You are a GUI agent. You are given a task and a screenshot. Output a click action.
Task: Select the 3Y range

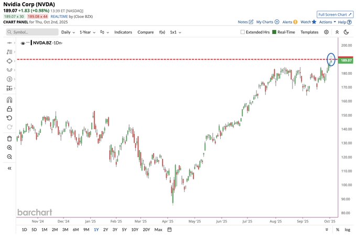coord(115,230)
